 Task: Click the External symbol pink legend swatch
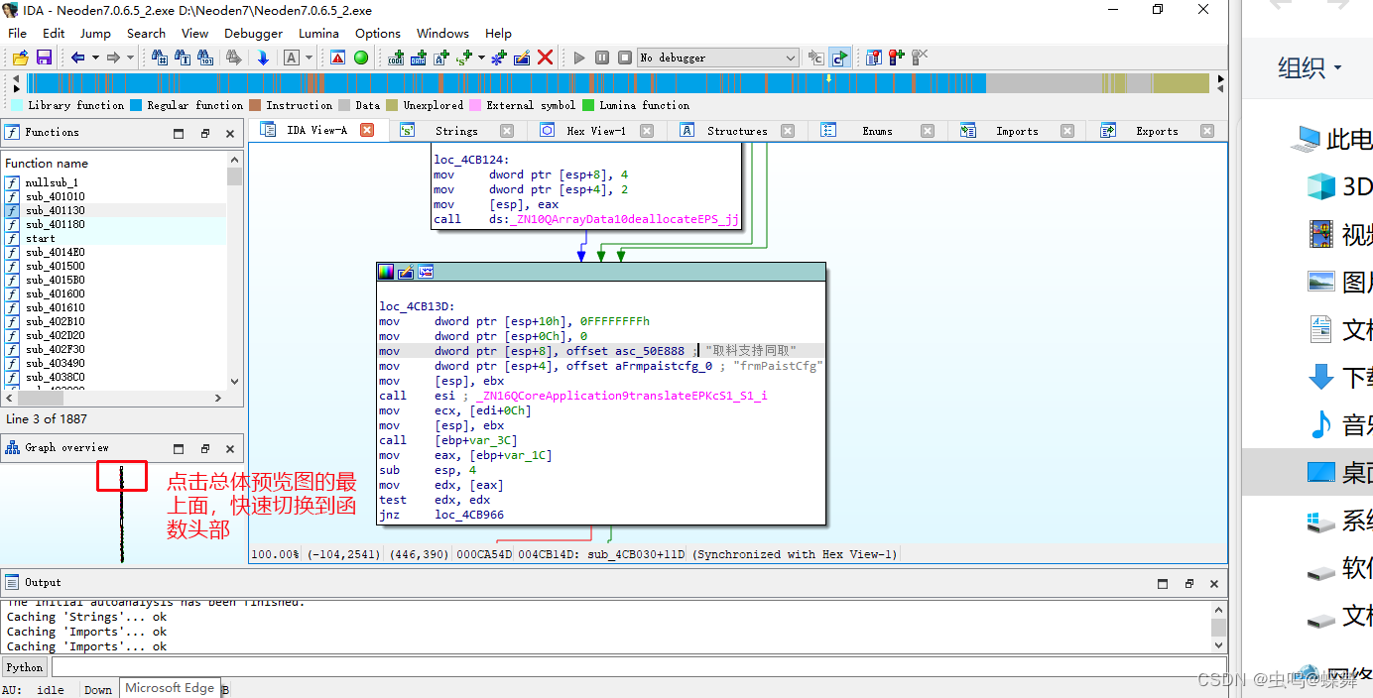coord(476,105)
